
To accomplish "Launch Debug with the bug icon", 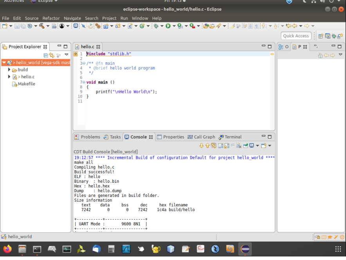I will click(156, 26).
